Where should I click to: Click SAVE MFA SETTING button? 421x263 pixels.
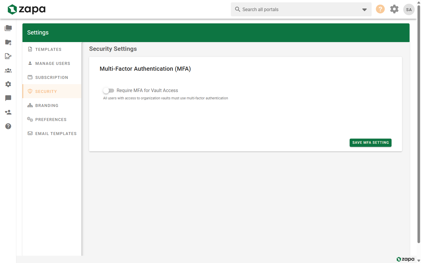370,143
